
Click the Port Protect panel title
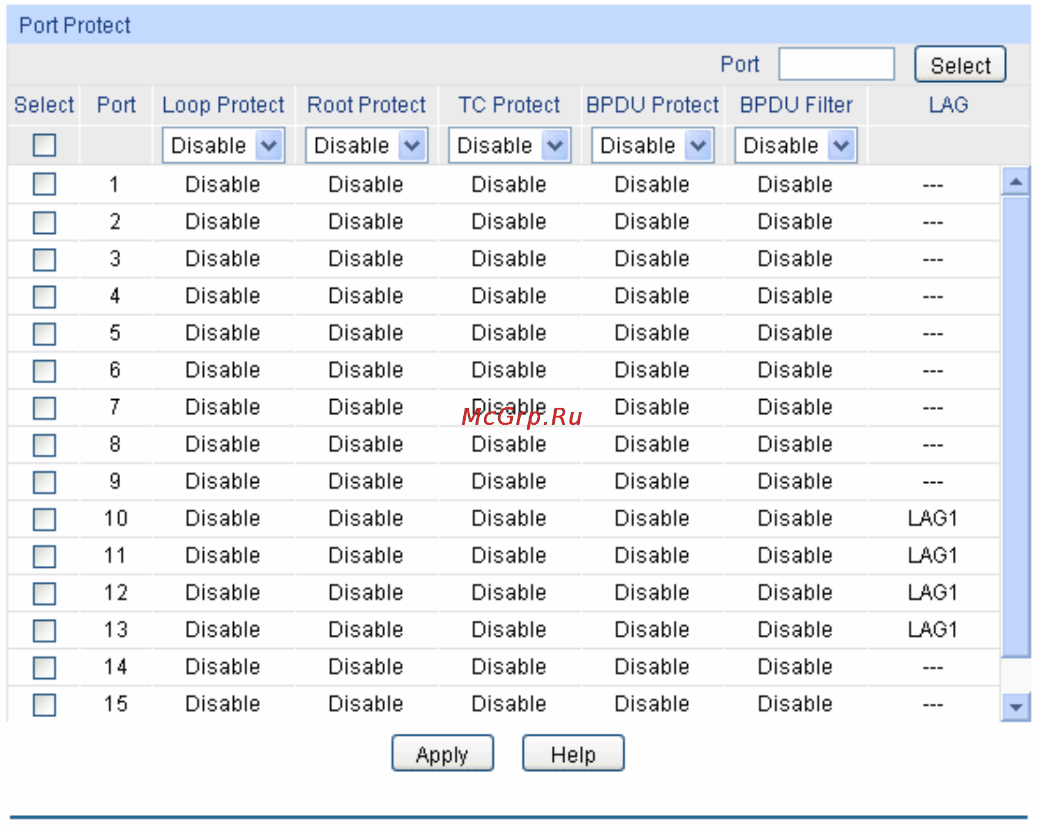pos(75,26)
